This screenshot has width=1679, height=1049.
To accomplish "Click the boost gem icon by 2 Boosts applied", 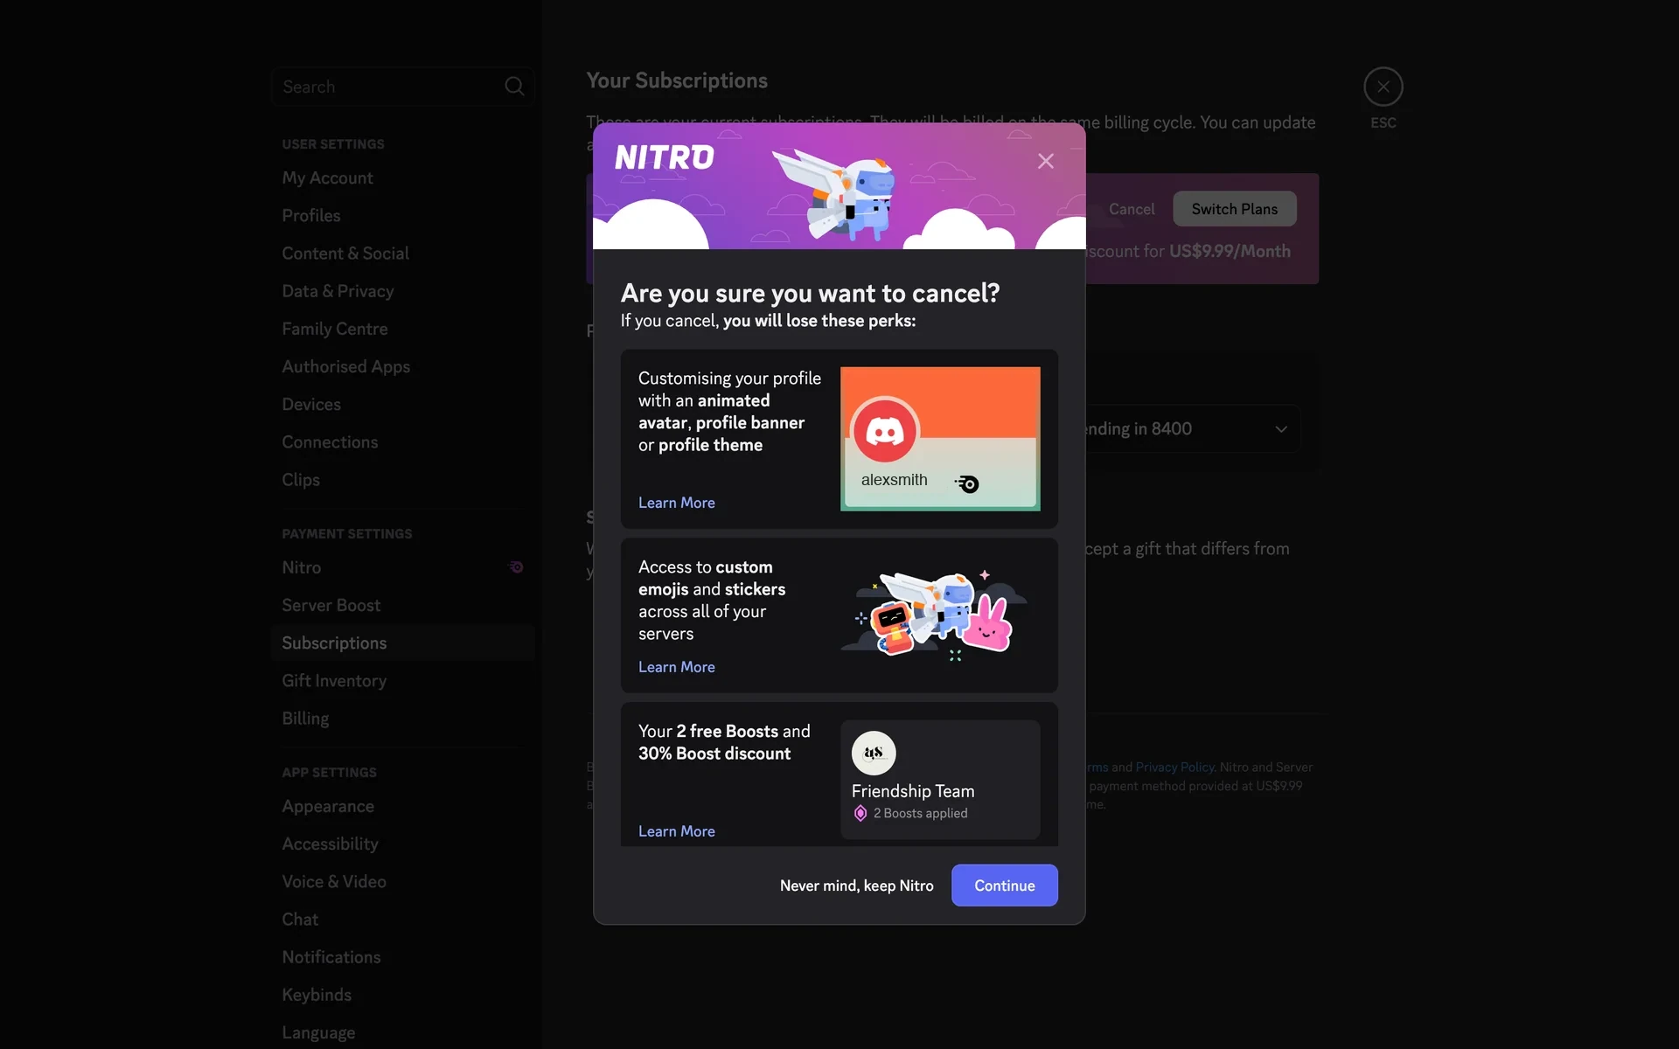I will [860, 814].
